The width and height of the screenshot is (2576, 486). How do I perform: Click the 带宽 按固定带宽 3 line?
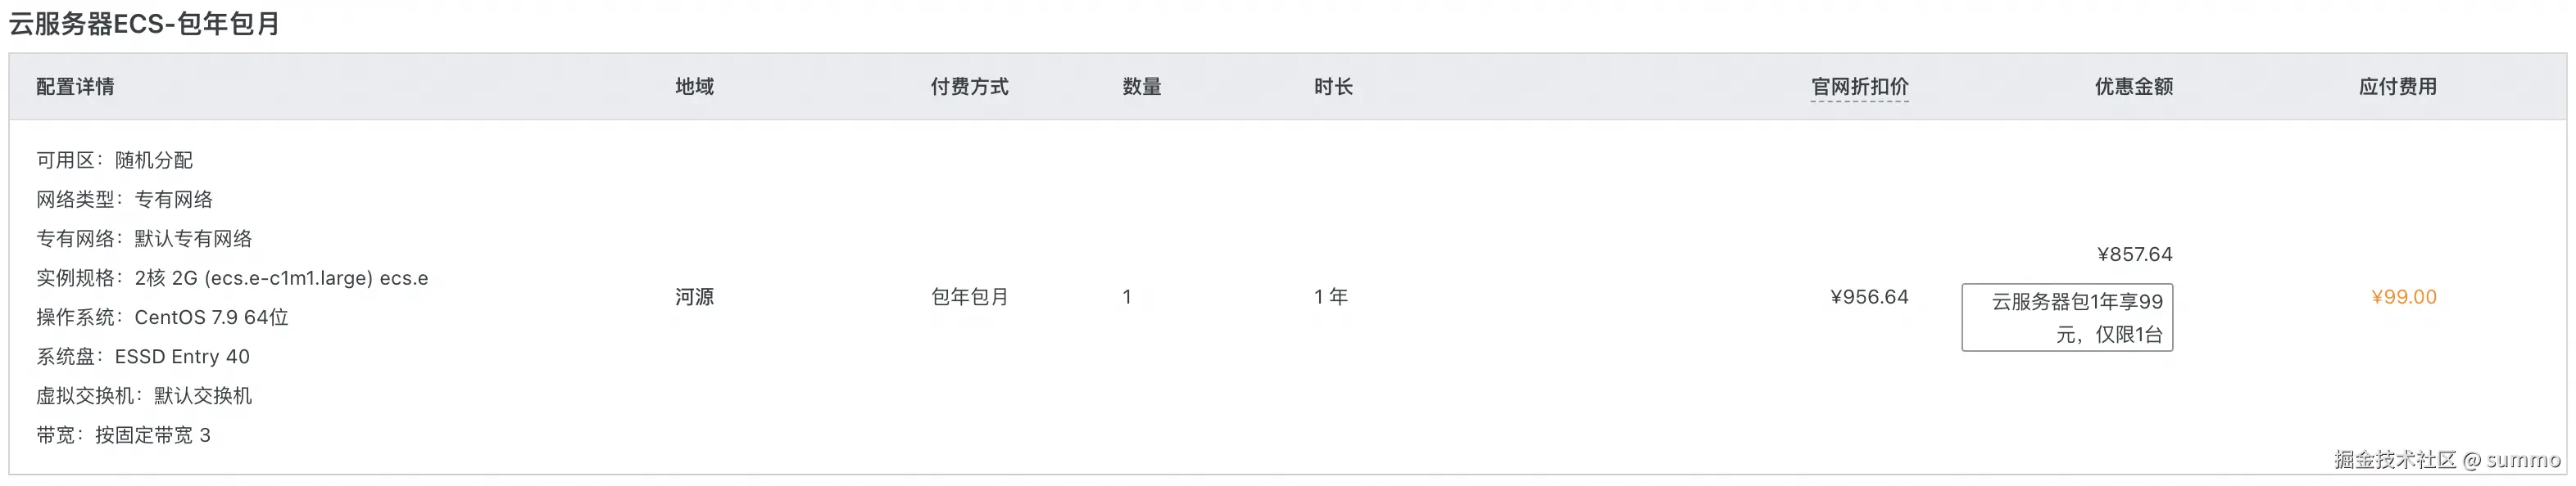(123, 435)
